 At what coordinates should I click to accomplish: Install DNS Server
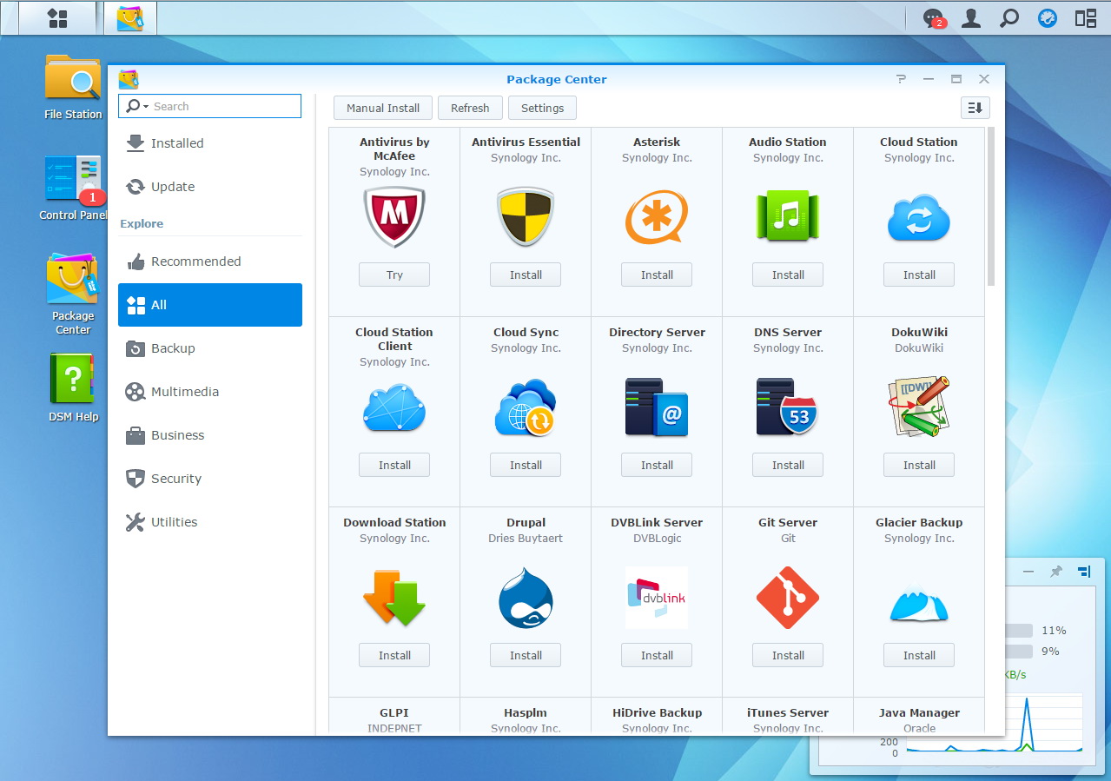tap(788, 465)
